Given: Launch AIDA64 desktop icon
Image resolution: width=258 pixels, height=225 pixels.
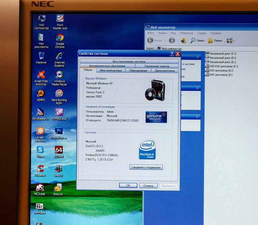Looking at the screenshot, I should click(x=59, y=152).
